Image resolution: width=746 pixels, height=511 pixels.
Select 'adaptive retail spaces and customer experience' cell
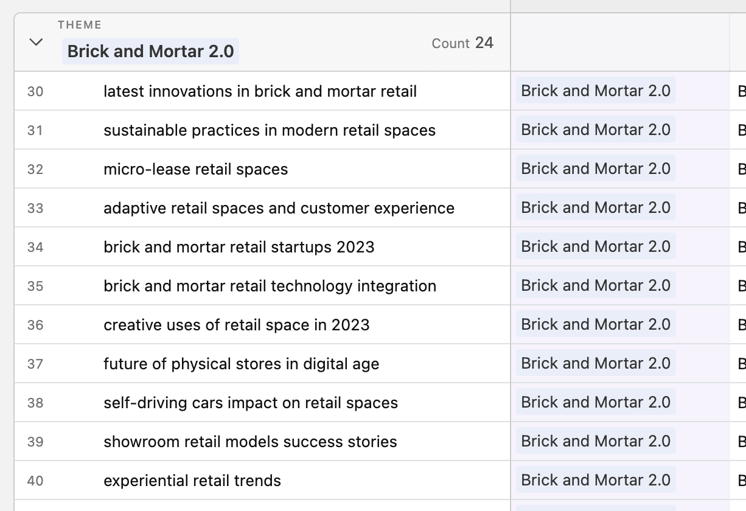point(279,208)
